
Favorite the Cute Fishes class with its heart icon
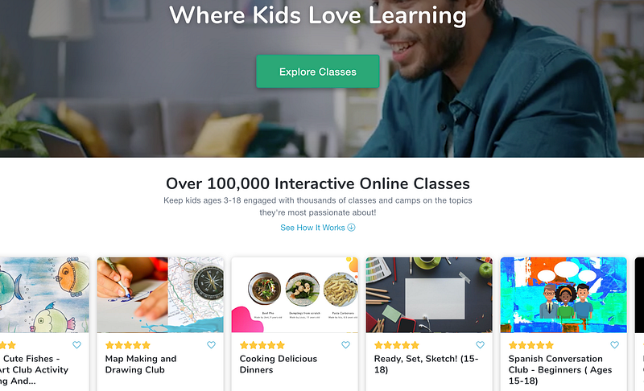coord(76,345)
